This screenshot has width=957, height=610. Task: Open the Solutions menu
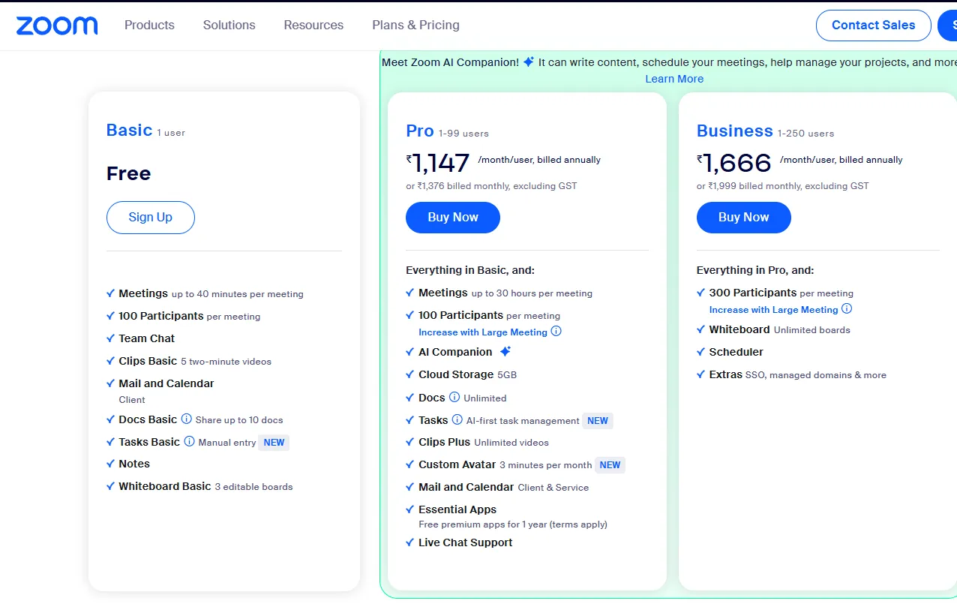pyautogui.click(x=229, y=26)
